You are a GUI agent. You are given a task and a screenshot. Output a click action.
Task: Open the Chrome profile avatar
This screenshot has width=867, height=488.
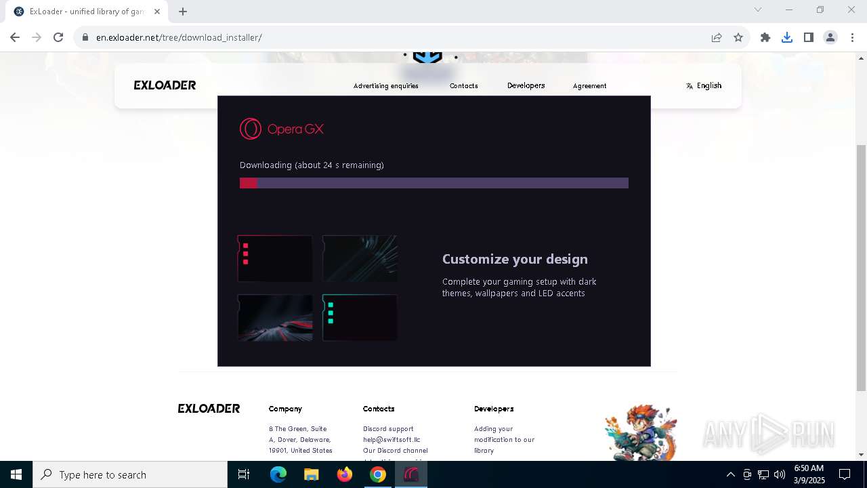tap(830, 37)
